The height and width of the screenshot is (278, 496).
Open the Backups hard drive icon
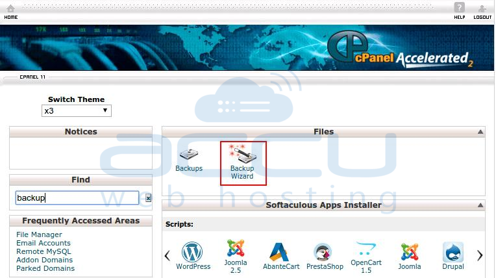(x=189, y=155)
